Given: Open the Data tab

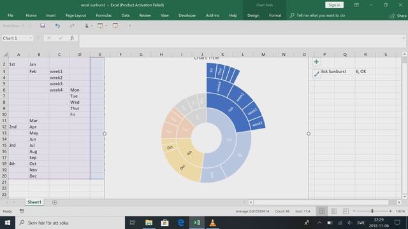Looking at the screenshot, I should (x=126, y=15).
